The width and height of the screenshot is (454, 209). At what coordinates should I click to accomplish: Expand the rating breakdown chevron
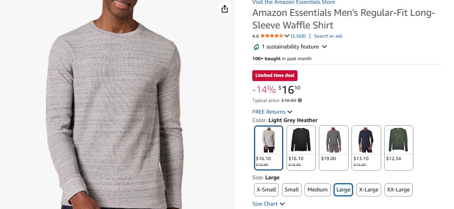(x=287, y=36)
